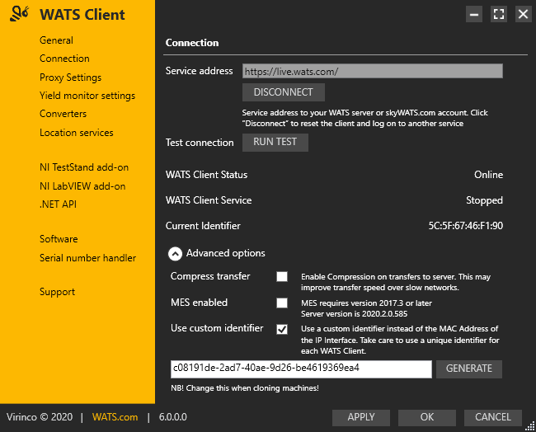Click 'NB! Change this when cloning machines!'
536x432 pixels.
coord(245,388)
